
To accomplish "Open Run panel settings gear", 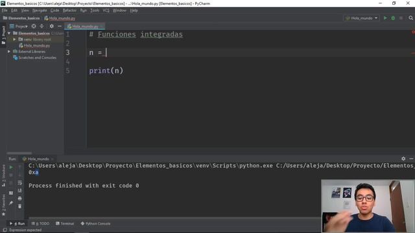I will pos(403,159).
